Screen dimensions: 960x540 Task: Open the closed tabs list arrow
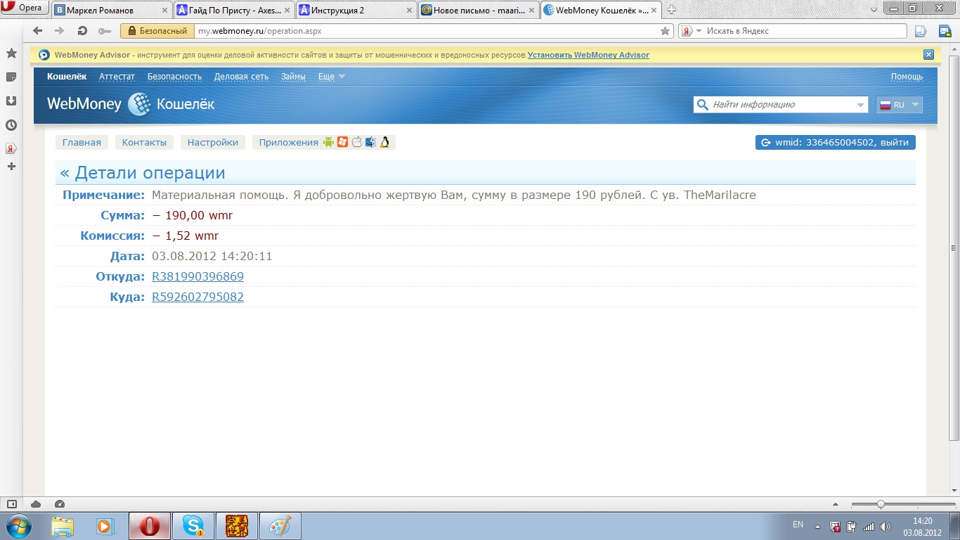tap(874, 9)
